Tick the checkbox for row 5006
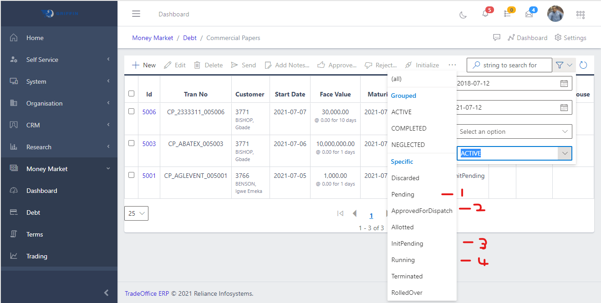Viewport: 601px width, 303px height. (132, 111)
